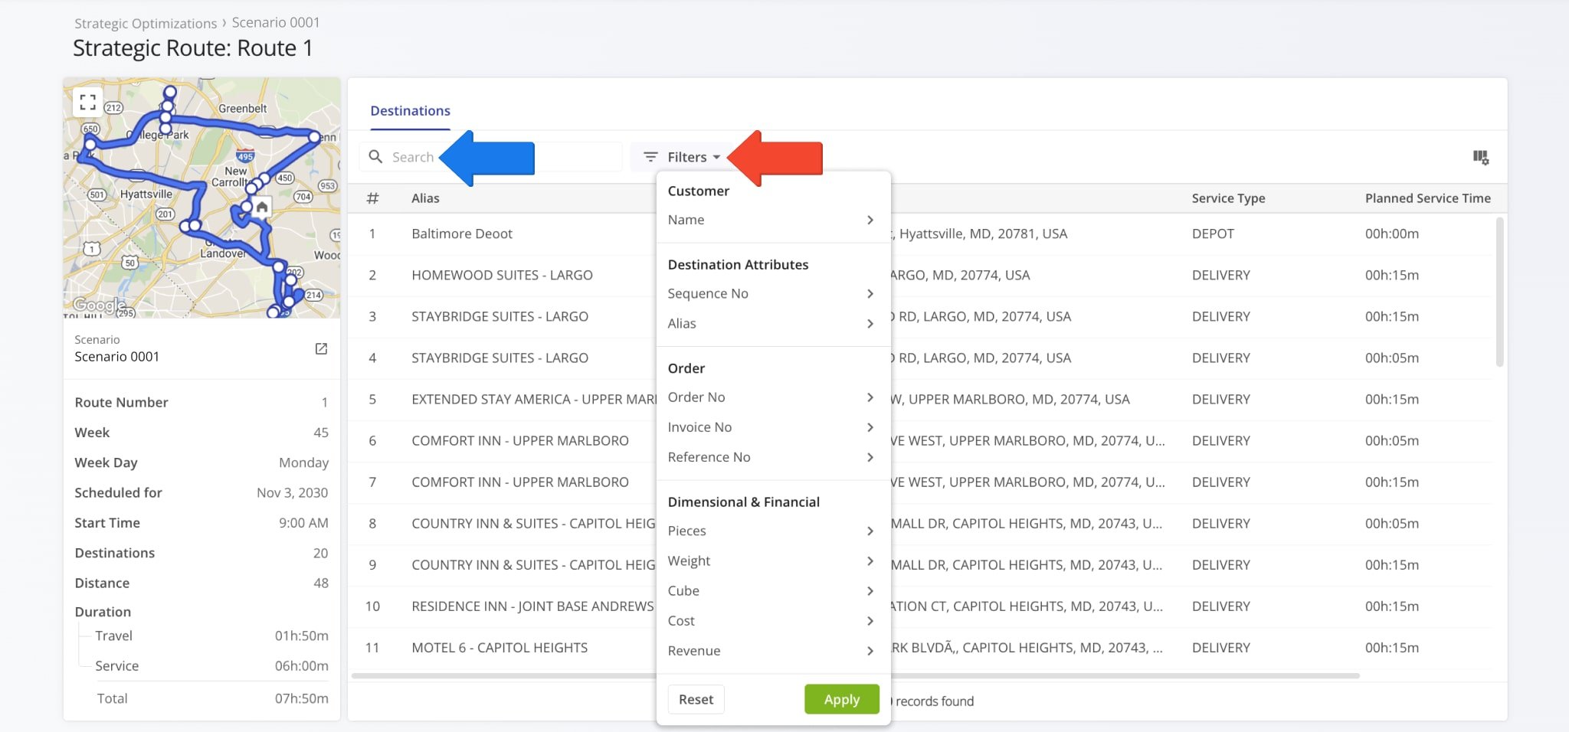
Task: Open the table column settings icon
Action: click(x=1480, y=156)
